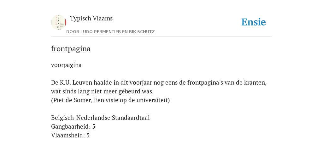Open the Ensie logo link
Image resolution: width=323 pixels, height=161 pixels.
[x=254, y=22]
